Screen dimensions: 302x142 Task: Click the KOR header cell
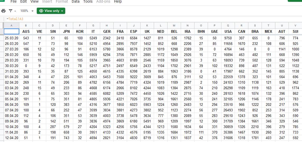[x=80, y=32]
